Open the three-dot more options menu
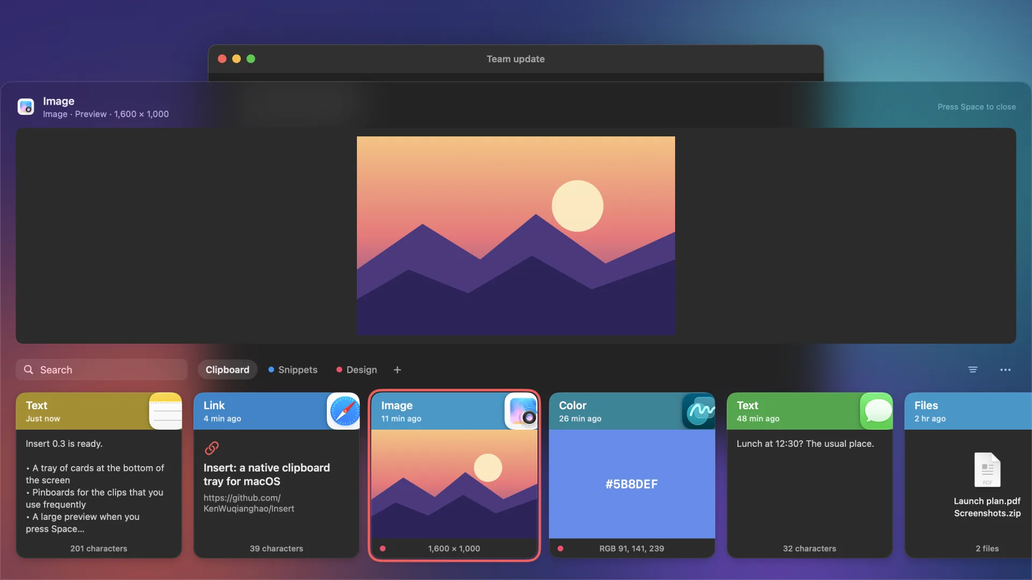 (1005, 369)
